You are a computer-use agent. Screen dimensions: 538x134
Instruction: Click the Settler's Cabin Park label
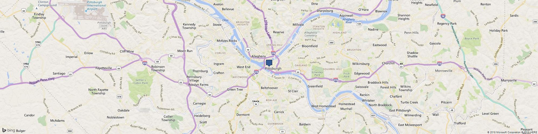point(141,81)
